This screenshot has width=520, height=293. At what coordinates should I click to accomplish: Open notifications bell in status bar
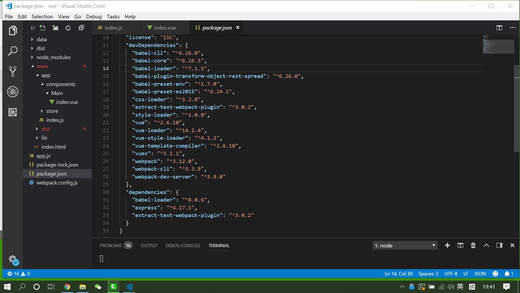click(509, 274)
